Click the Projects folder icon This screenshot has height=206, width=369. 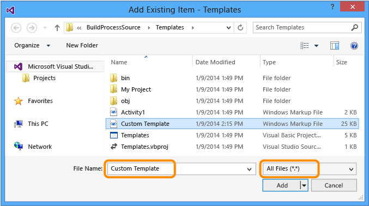tap(26, 78)
